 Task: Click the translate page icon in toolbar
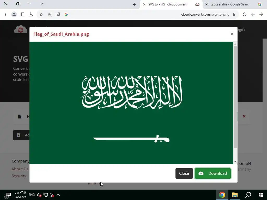coord(58,15)
